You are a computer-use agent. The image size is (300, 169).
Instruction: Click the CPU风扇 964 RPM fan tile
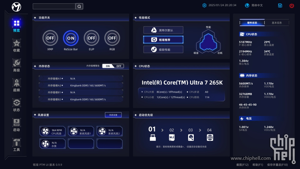point(52,131)
